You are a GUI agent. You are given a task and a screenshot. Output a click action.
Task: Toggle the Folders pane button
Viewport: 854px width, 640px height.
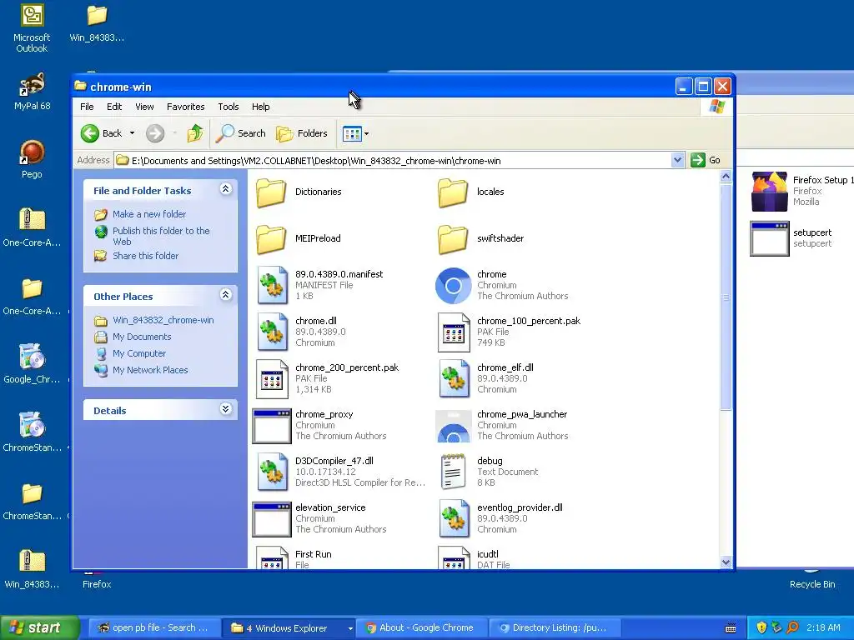coord(302,133)
